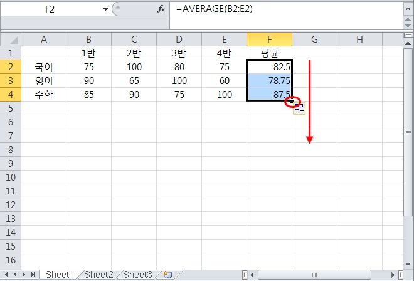Select cell with 1반 header
The width and height of the screenshot is (414, 281).
coord(89,53)
